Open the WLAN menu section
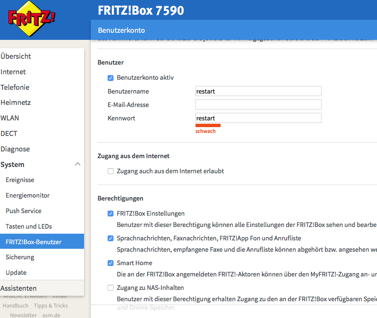Image resolution: width=377 pixels, height=318 pixels. click(x=10, y=118)
